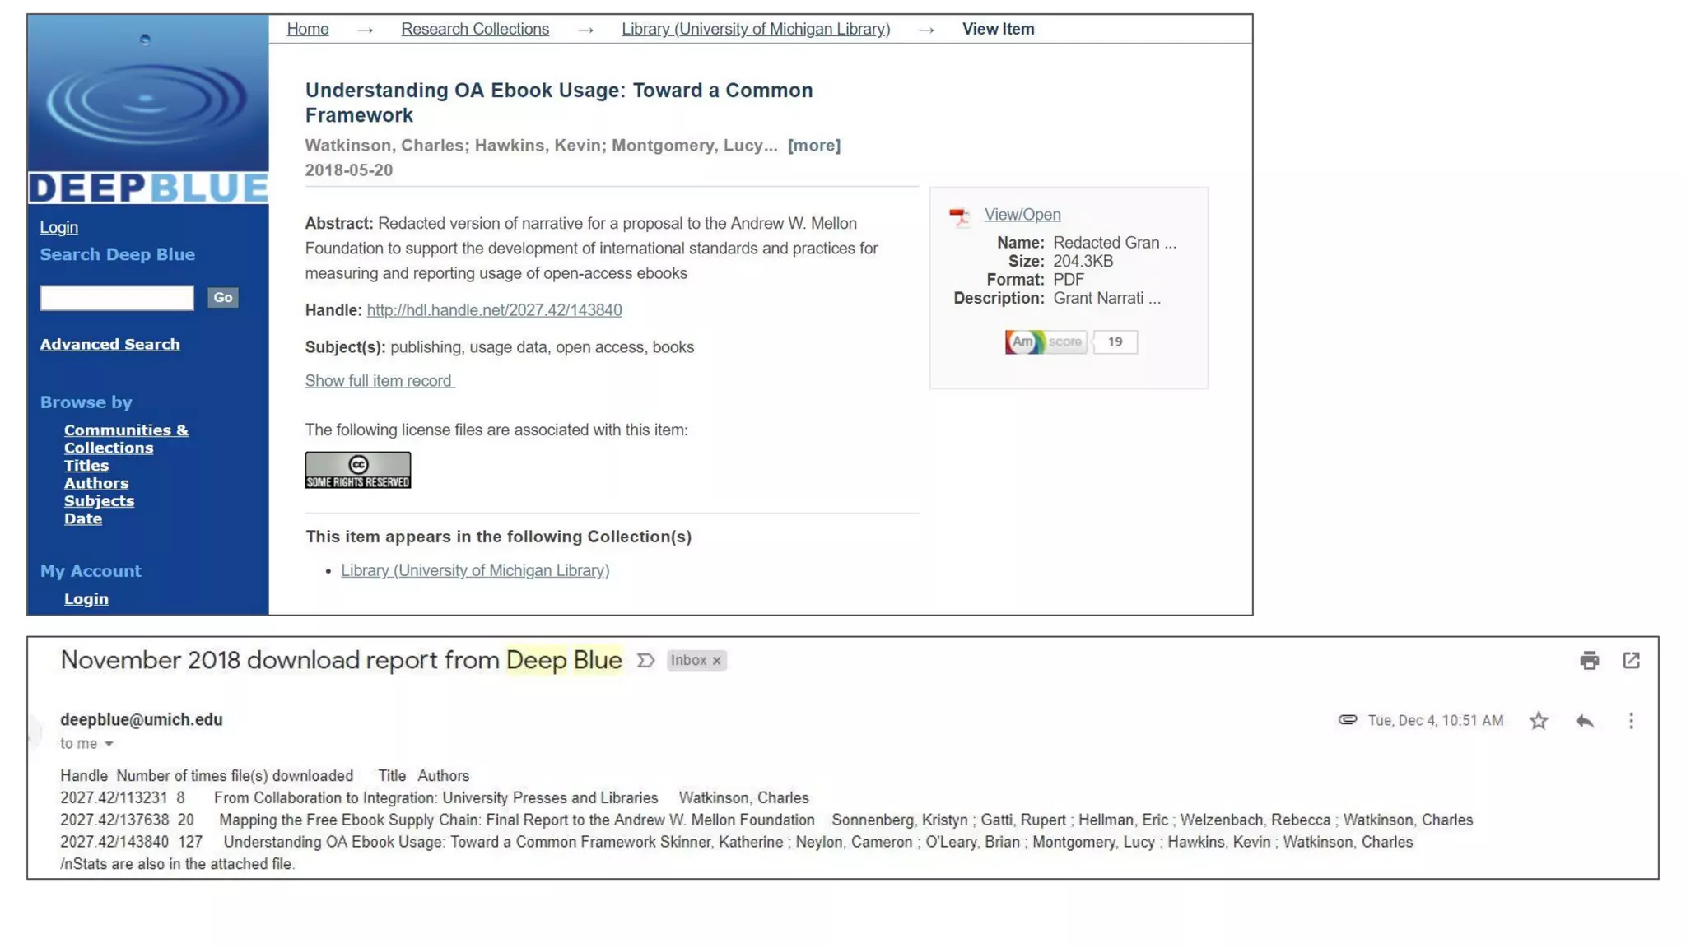This screenshot has height=948, width=1686.
Task: Open the email's three-dot more menu
Action: 1631,721
